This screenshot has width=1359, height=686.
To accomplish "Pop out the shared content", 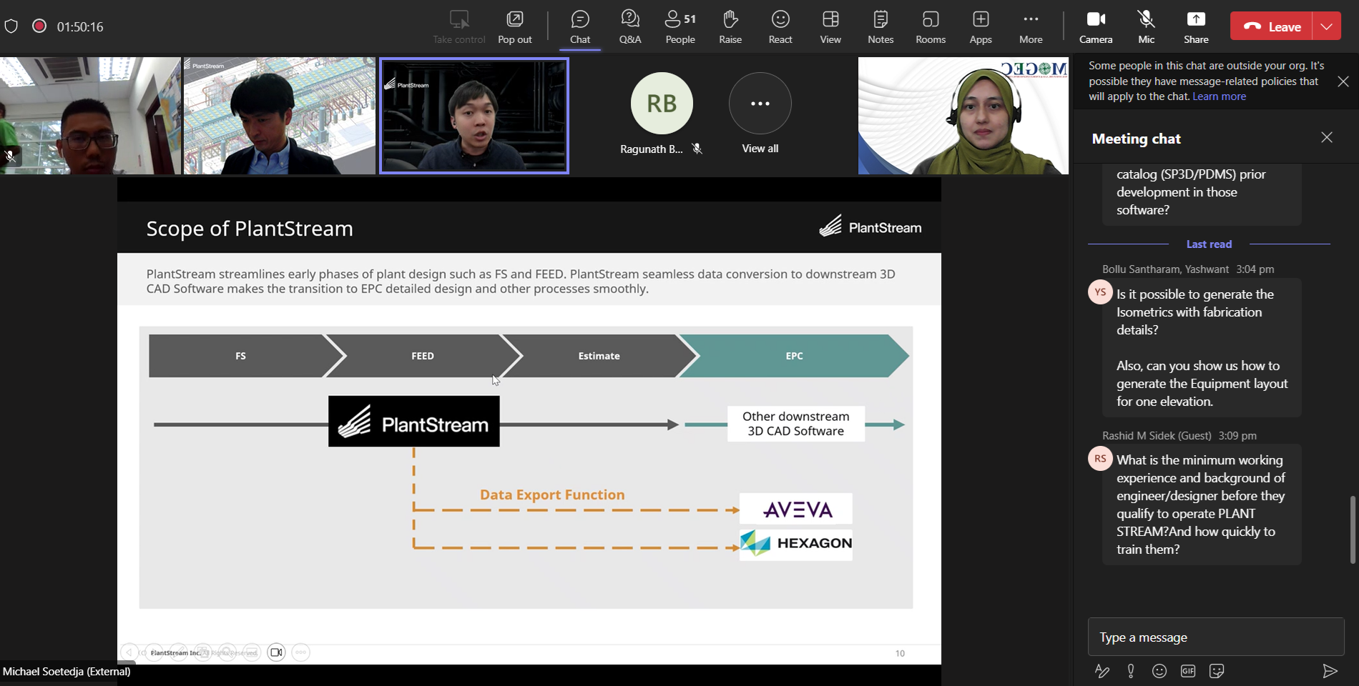I will pos(515,26).
